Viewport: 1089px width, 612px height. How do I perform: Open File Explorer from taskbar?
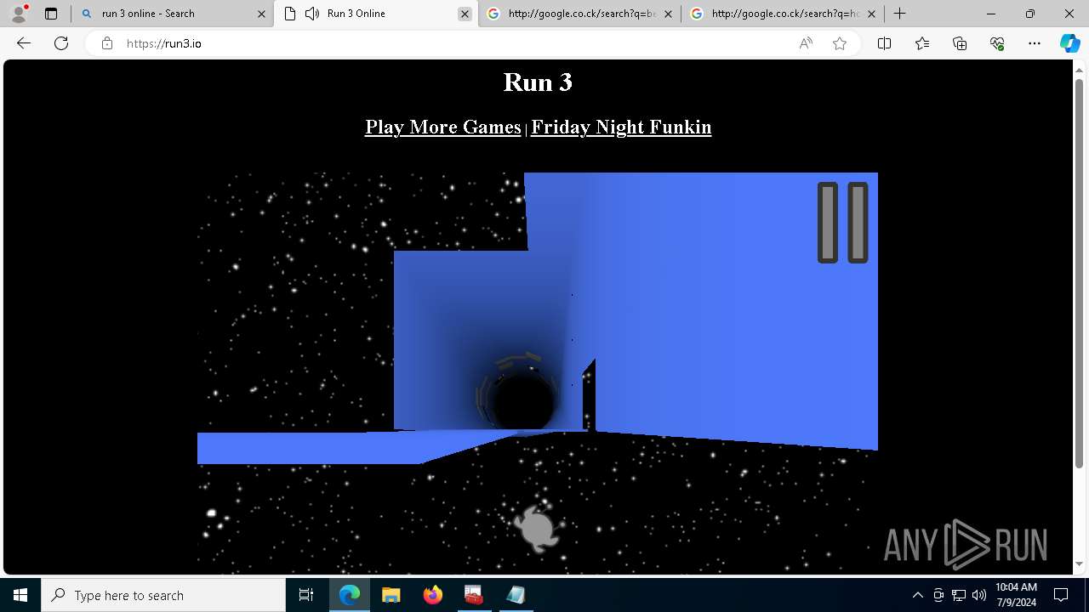(391, 595)
